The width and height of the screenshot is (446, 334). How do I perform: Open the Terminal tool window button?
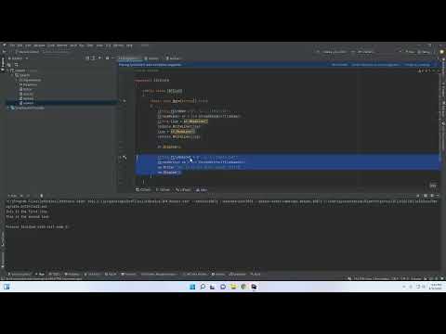point(129,274)
